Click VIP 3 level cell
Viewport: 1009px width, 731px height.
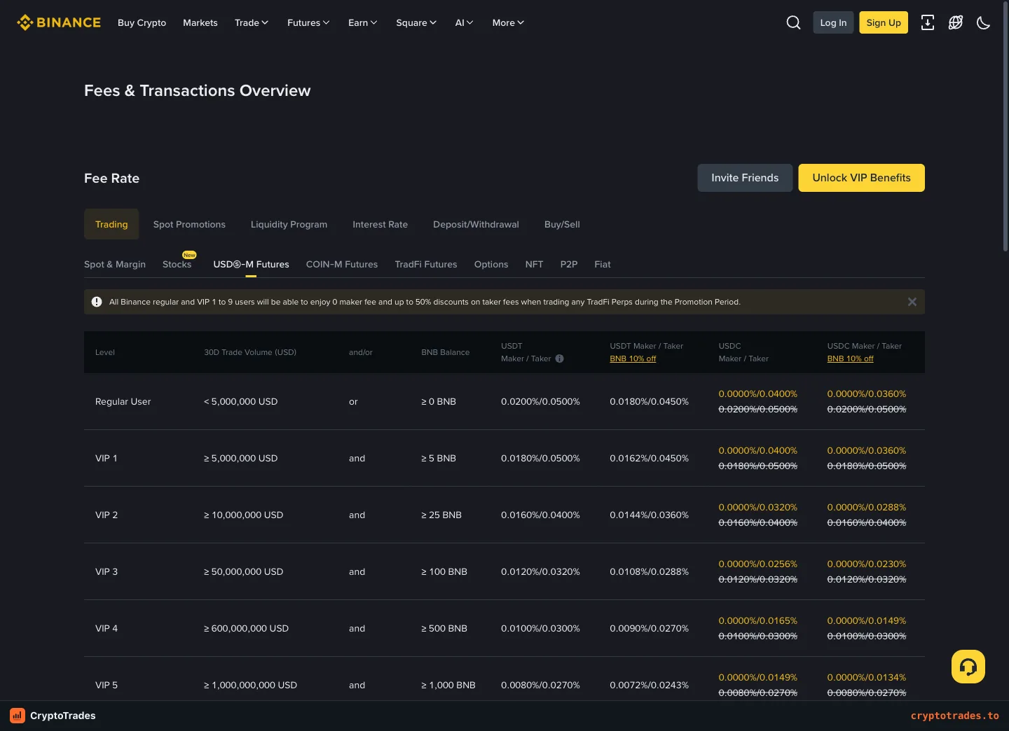coord(107,571)
